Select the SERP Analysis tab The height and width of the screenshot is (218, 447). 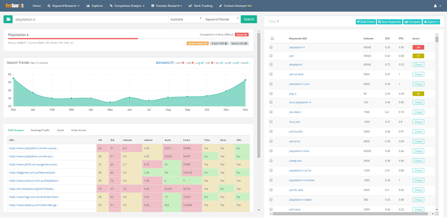coord(16,130)
